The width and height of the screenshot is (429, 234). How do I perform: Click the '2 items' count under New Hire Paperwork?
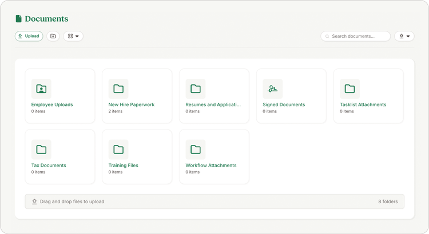[116, 111]
